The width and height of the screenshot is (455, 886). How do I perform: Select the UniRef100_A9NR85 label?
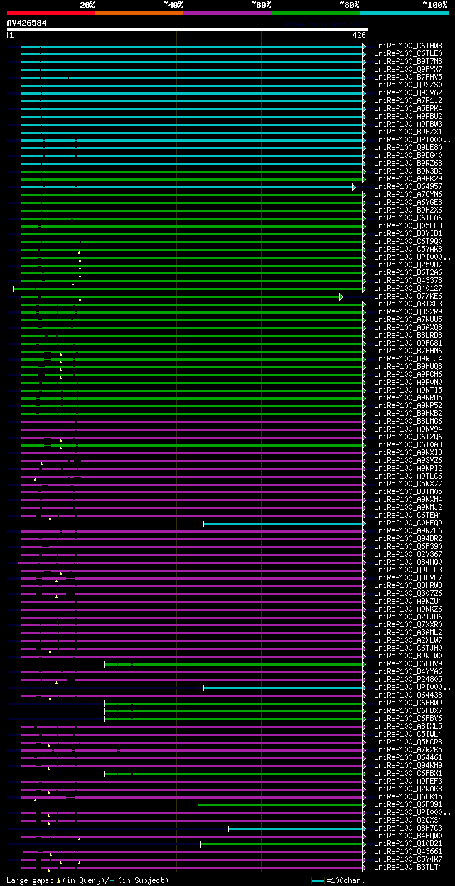(408, 398)
